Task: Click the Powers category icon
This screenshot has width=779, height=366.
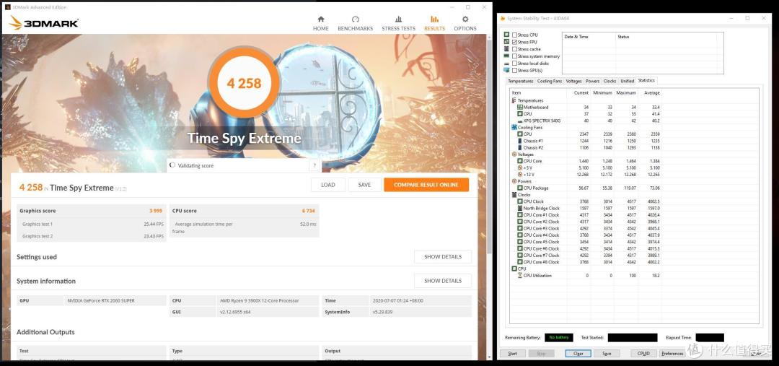Action: click(x=514, y=181)
